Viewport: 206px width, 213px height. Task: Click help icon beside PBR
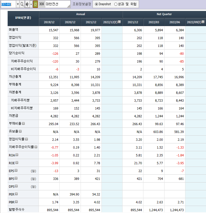[16, 202]
